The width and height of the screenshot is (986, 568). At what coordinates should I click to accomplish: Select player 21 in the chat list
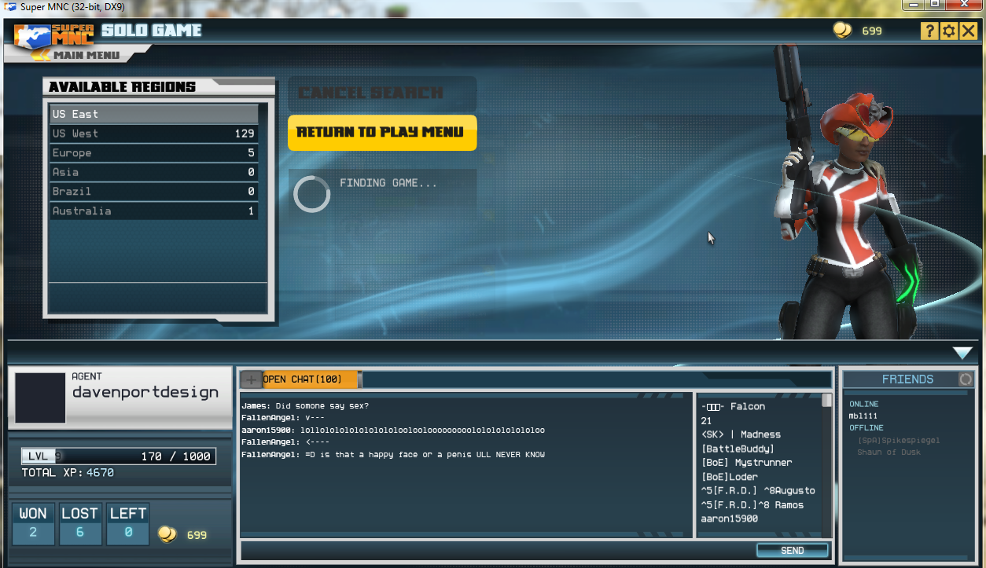point(706,421)
